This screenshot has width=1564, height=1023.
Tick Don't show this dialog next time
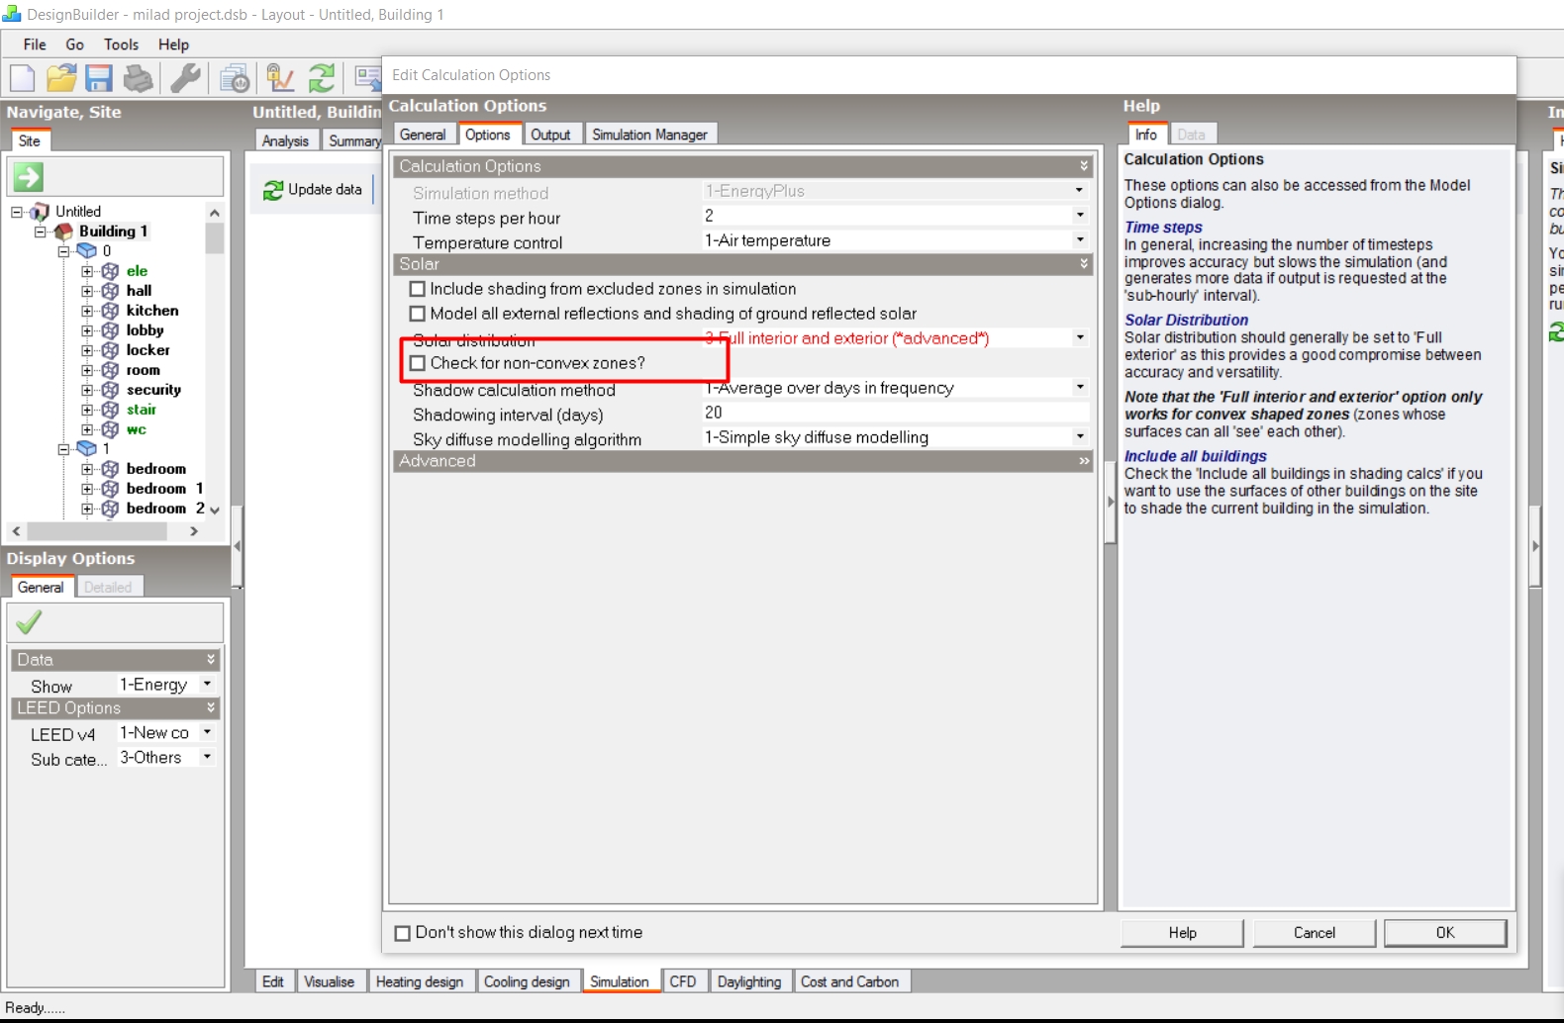(x=403, y=933)
